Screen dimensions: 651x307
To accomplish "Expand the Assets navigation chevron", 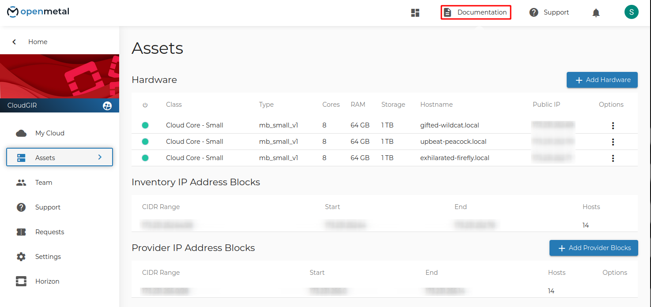I will [99, 157].
